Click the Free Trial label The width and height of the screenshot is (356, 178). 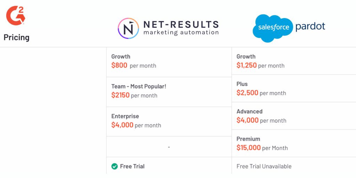click(x=132, y=167)
